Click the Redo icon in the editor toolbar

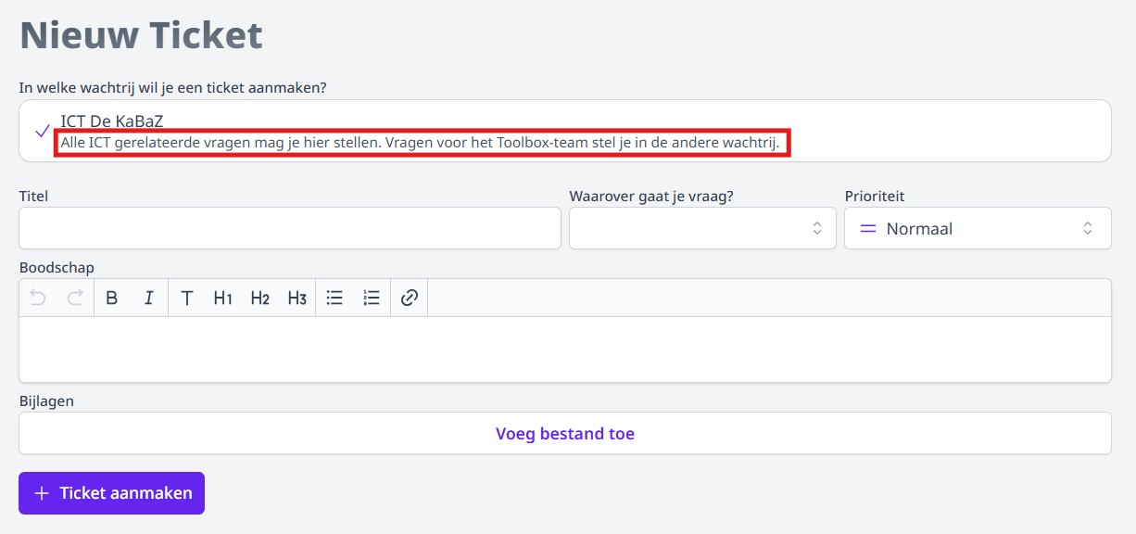pyautogui.click(x=72, y=297)
